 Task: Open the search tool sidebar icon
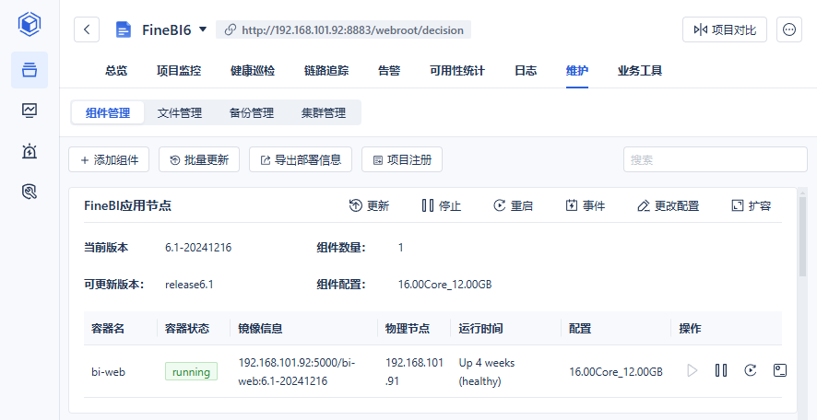30,192
